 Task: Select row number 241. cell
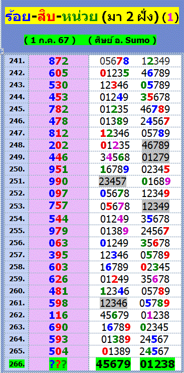[17, 61]
